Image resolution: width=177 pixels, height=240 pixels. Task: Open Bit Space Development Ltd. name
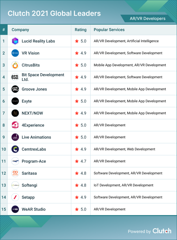(x=43, y=77)
